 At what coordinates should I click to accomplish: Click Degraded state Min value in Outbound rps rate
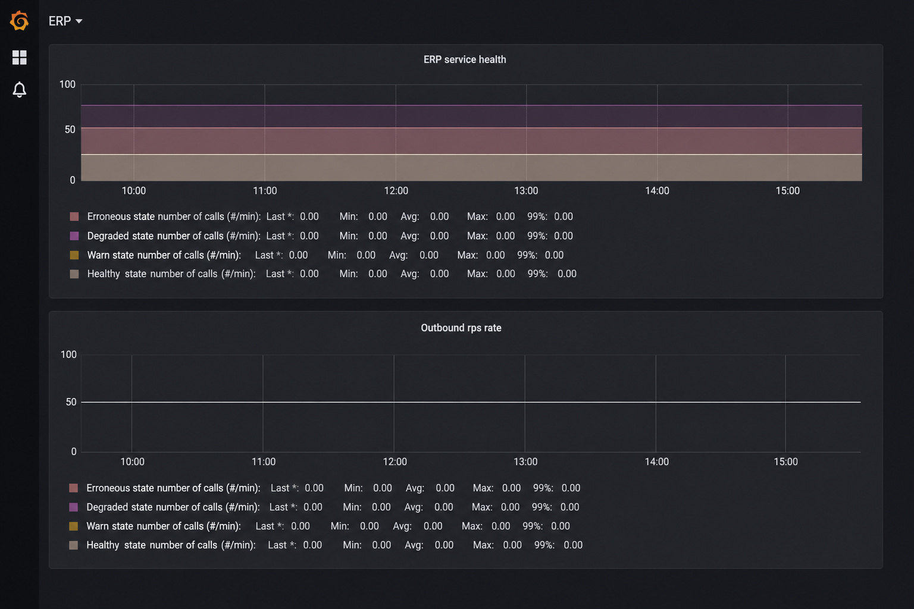[x=381, y=507]
